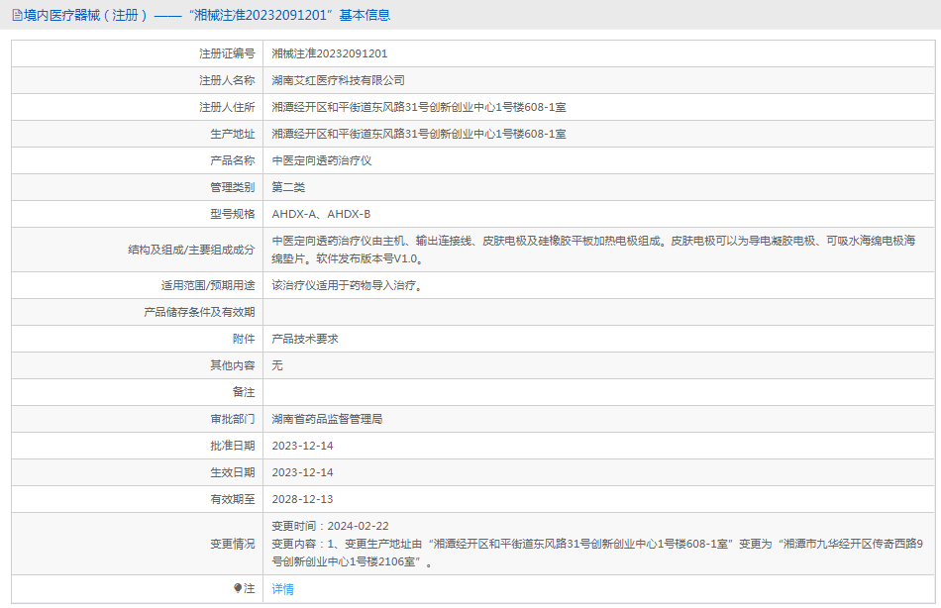The height and width of the screenshot is (608, 941).
Task: Click the 管理类别 label
Action: pyautogui.click(x=232, y=187)
